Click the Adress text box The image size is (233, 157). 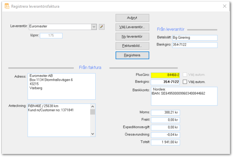pos(62,86)
